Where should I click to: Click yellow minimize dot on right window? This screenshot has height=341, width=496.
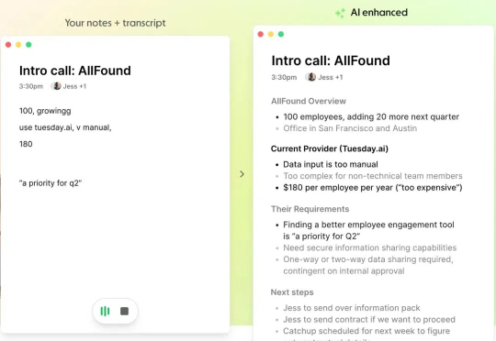271,34
